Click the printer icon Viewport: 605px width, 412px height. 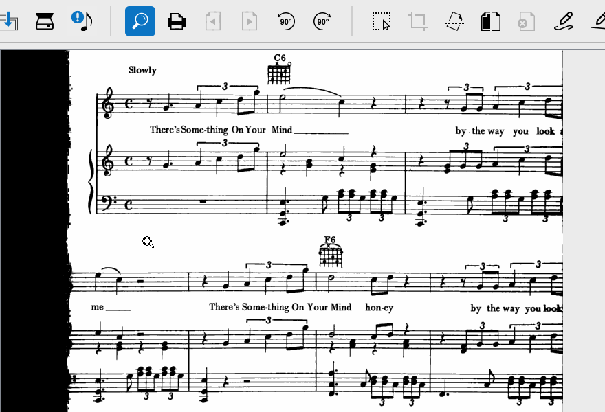[x=177, y=21]
